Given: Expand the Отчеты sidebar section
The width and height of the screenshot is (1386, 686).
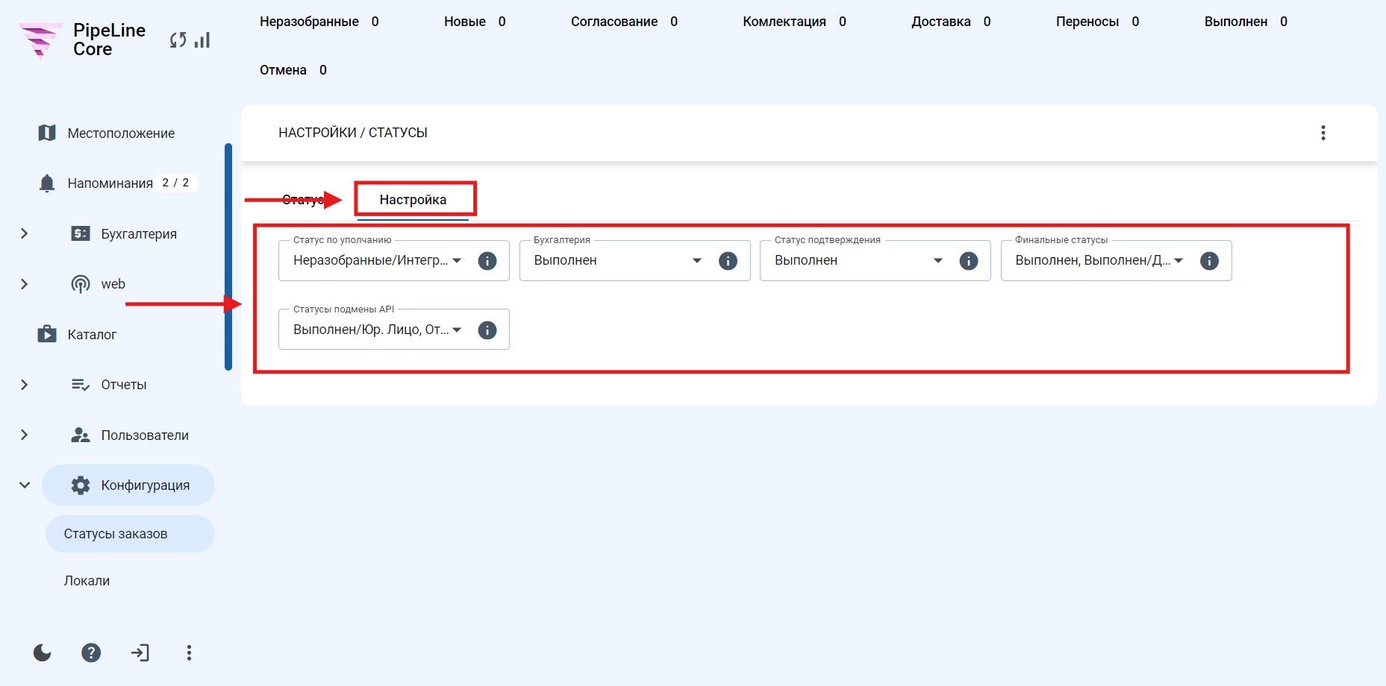Looking at the screenshot, I should point(24,385).
